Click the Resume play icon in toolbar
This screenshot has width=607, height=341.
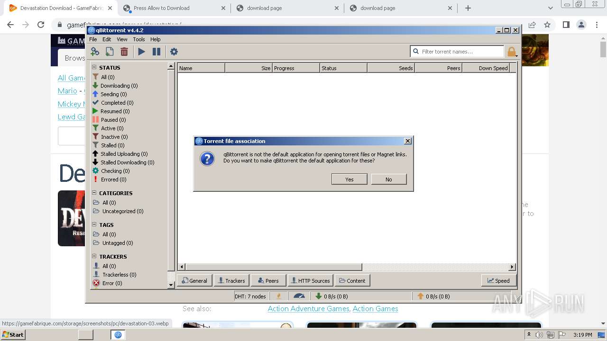click(x=141, y=52)
